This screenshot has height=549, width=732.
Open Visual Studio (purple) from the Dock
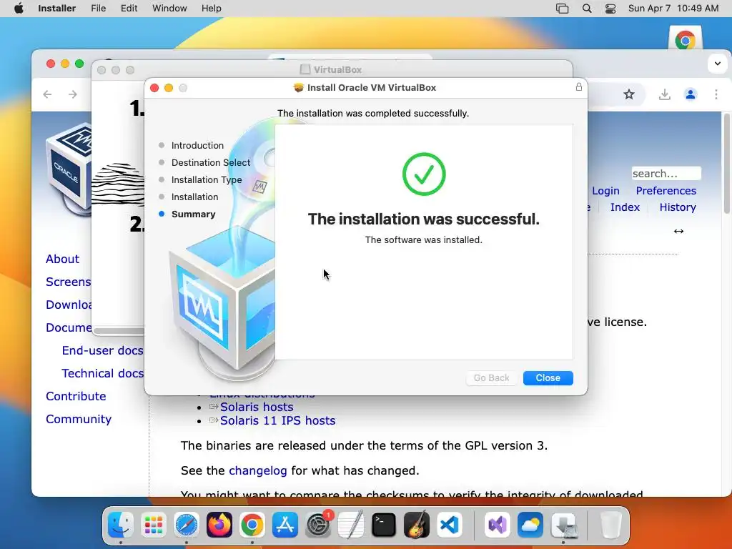pos(498,525)
